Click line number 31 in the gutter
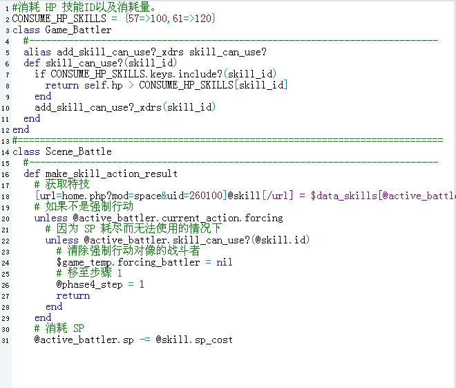 (6, 340)
